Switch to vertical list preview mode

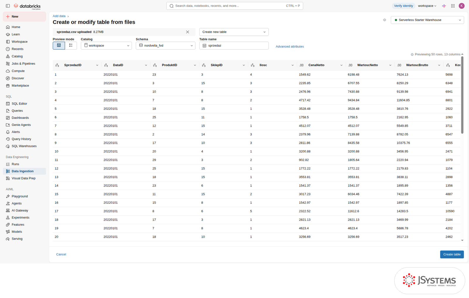pos(71,45)
